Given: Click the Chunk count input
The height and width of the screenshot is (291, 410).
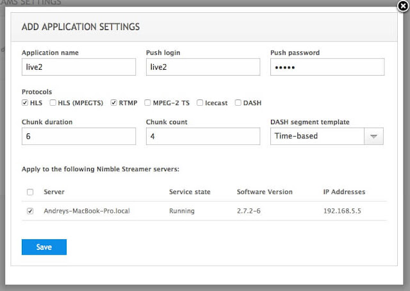Looking at the screenshot, I should tap(203, 136).
